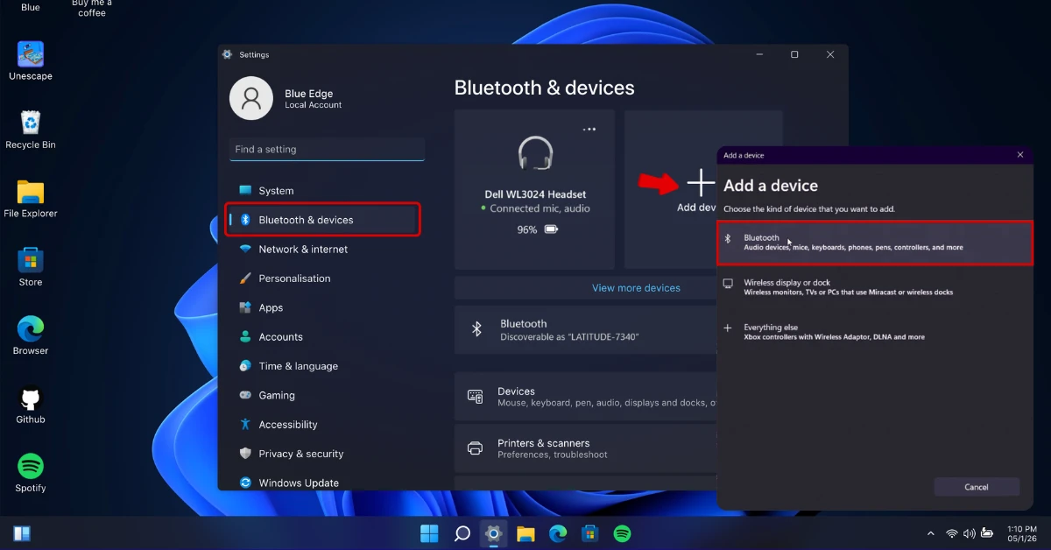The image size is (1051, 550).
Task: Select System in Settings sidebar
Action: [x=325, y=190]
